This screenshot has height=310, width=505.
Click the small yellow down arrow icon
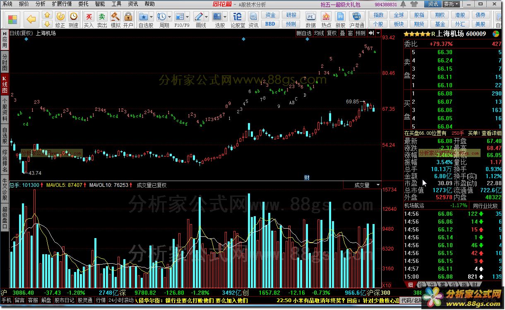(x=47, y=24)
